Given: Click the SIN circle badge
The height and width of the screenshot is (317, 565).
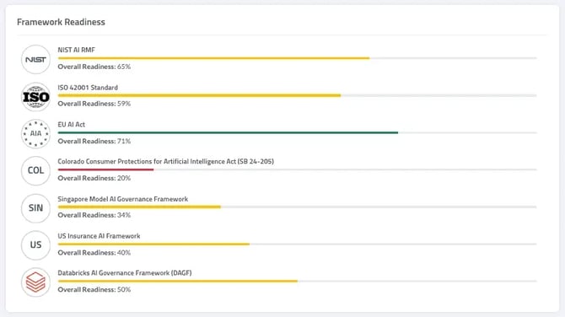Looking at the screenshot, I should click(x=35, y=208).
